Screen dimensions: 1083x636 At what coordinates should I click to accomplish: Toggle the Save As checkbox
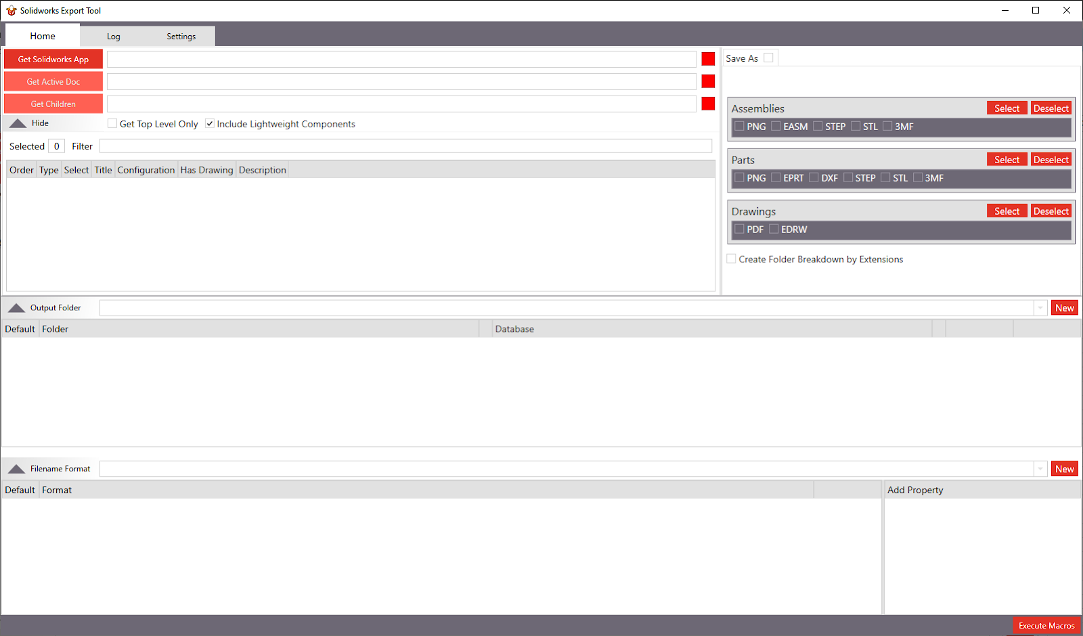pyautogui.click(x=768, y=58)
